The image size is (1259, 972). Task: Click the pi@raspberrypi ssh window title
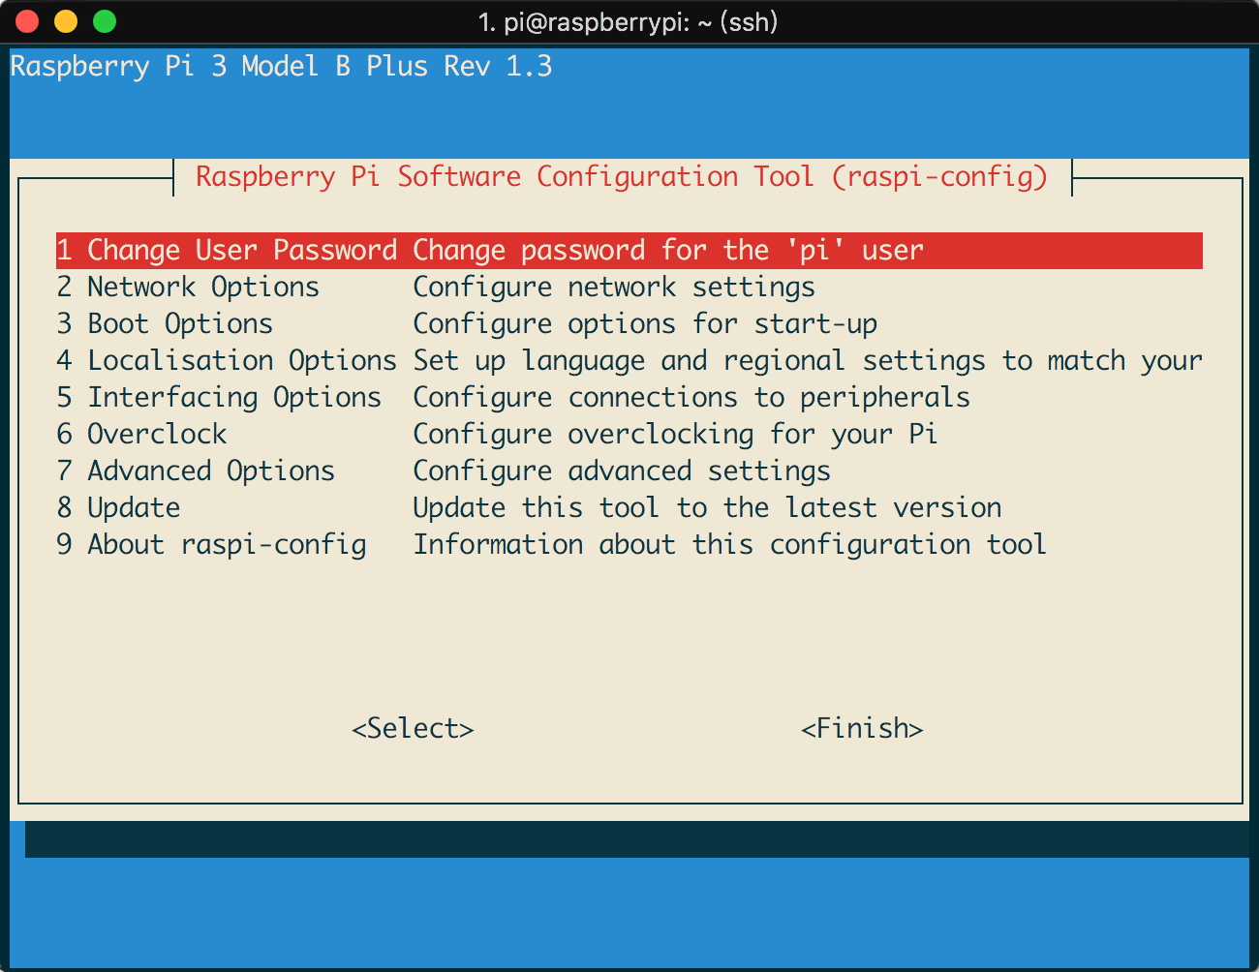[628, 21]
